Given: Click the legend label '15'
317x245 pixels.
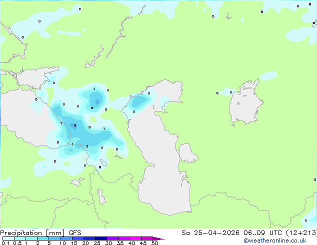Looking at the screenshot, I should click(x=74, y=243).
